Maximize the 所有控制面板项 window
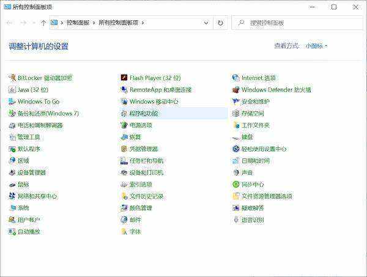This screenshot has height=277, width=367. (x=334, y=7)
